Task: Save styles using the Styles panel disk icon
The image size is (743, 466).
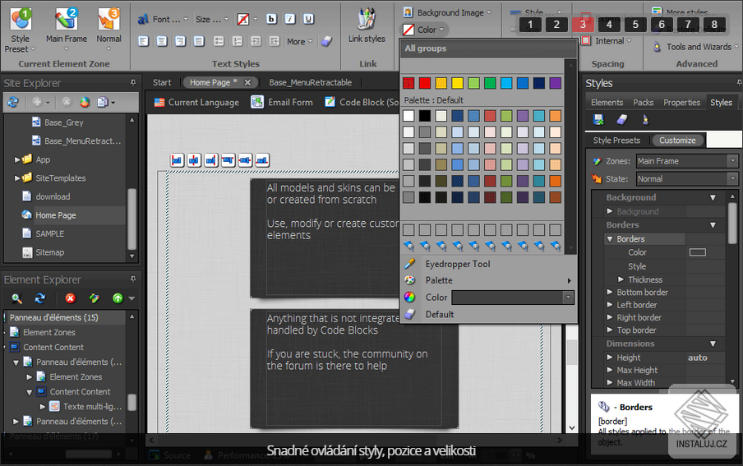Action: (x=598, y=119)
